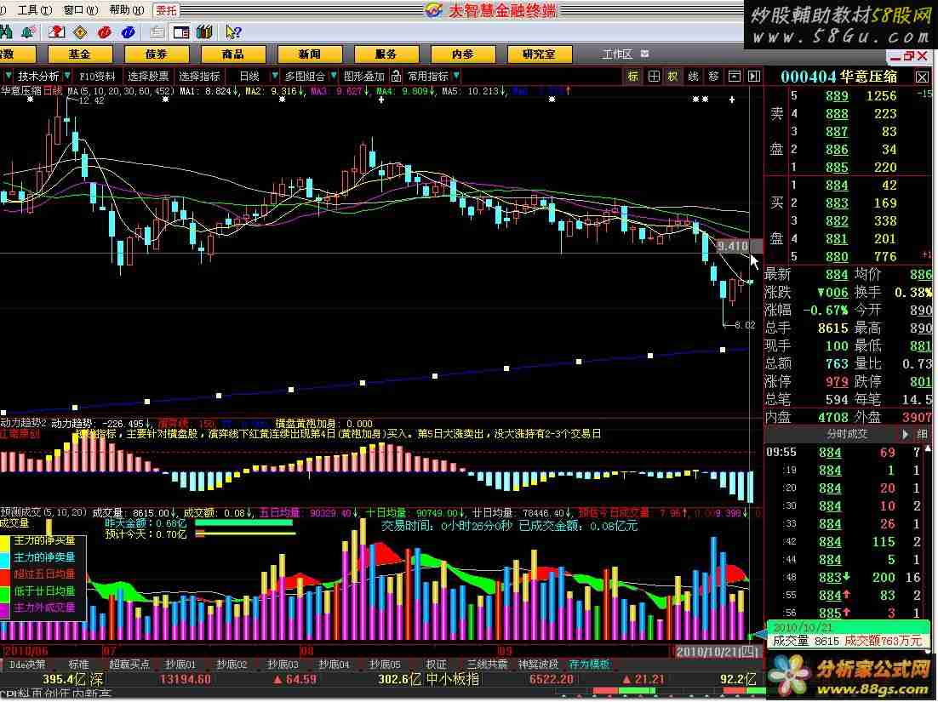The width and height of the screenshot is (938, 702).
Task: Toggle the 权 rights-adjust icon
Action: (x=673, y=77)
